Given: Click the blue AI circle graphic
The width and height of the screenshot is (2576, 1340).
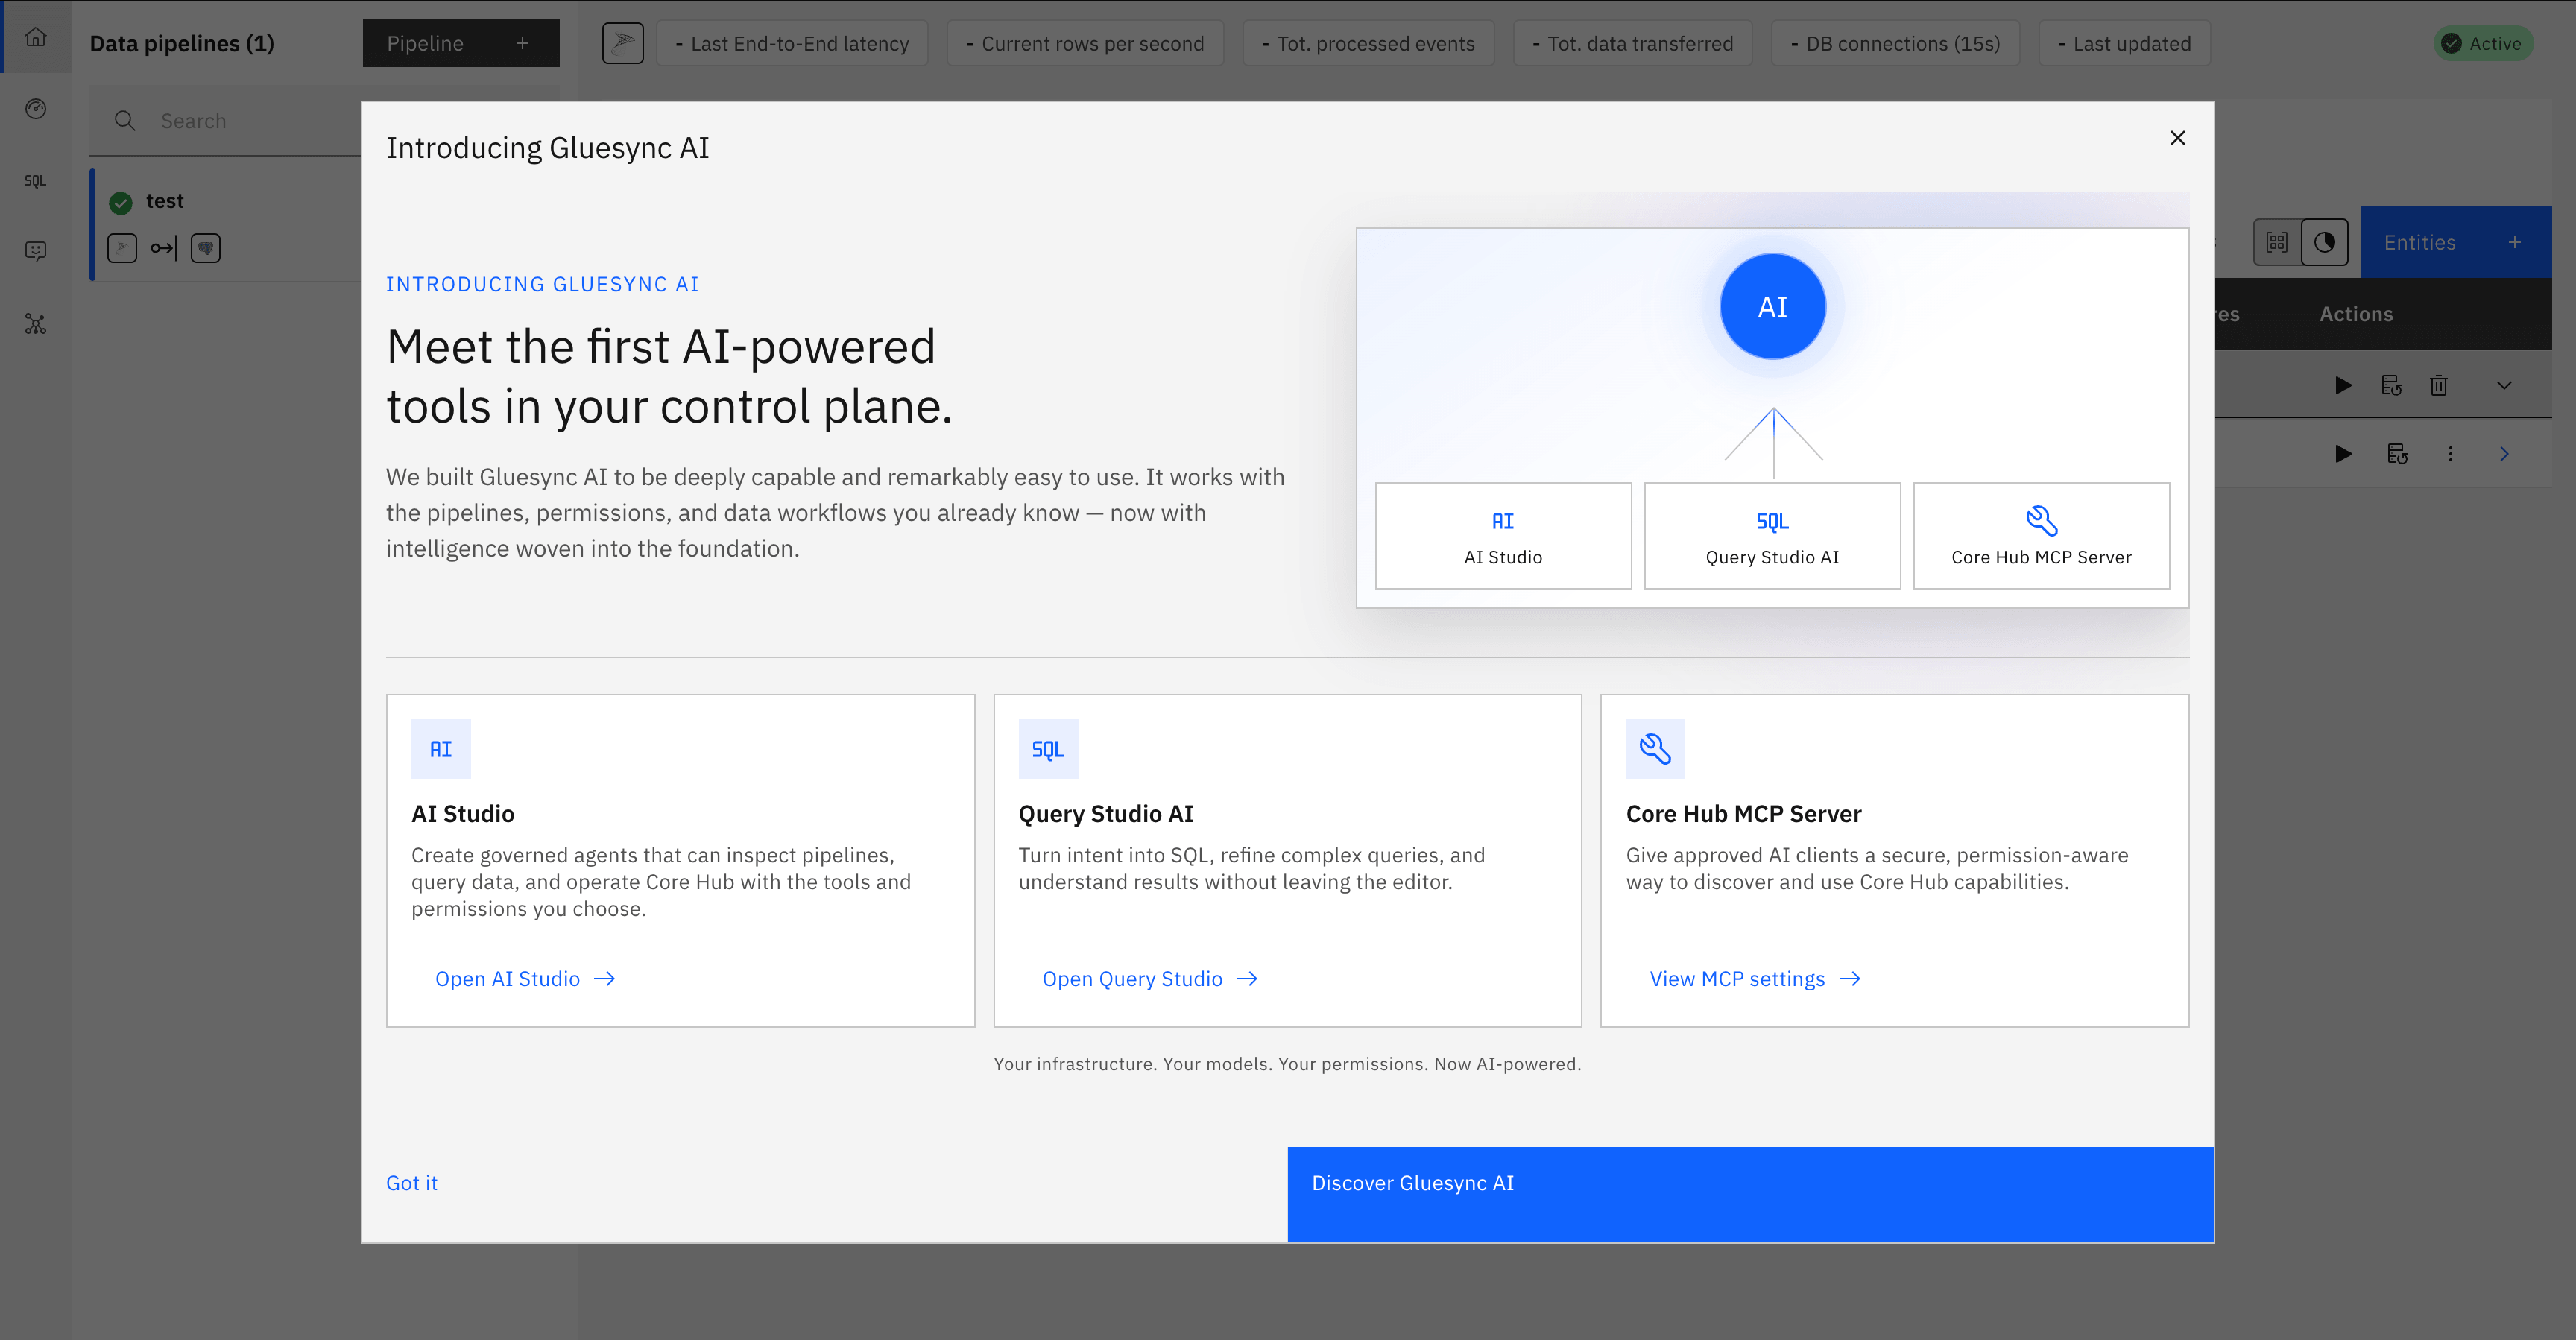Looking at the screenshot, I should (1772, 307).
